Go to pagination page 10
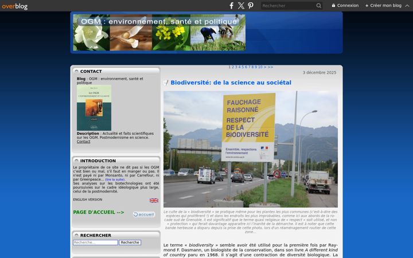The image size is (413, 258). pyautogui.click(x=260, y=67)
